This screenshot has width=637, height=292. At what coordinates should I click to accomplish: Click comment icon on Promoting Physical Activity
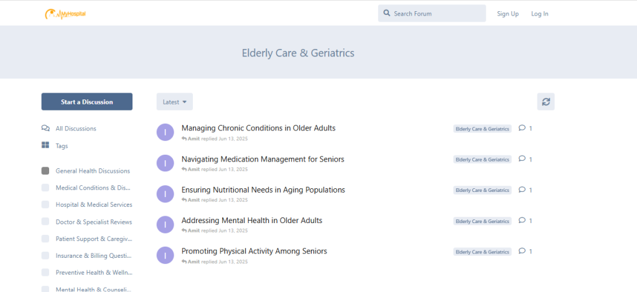click(522, 251)
